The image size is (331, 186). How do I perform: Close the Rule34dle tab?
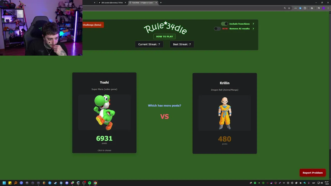(156, 3)
